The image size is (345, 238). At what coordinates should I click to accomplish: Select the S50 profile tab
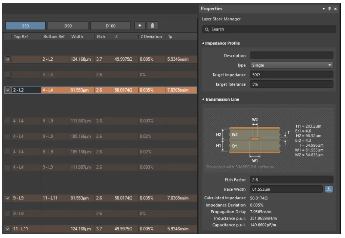pyautogui.click(x=25, y=25)
